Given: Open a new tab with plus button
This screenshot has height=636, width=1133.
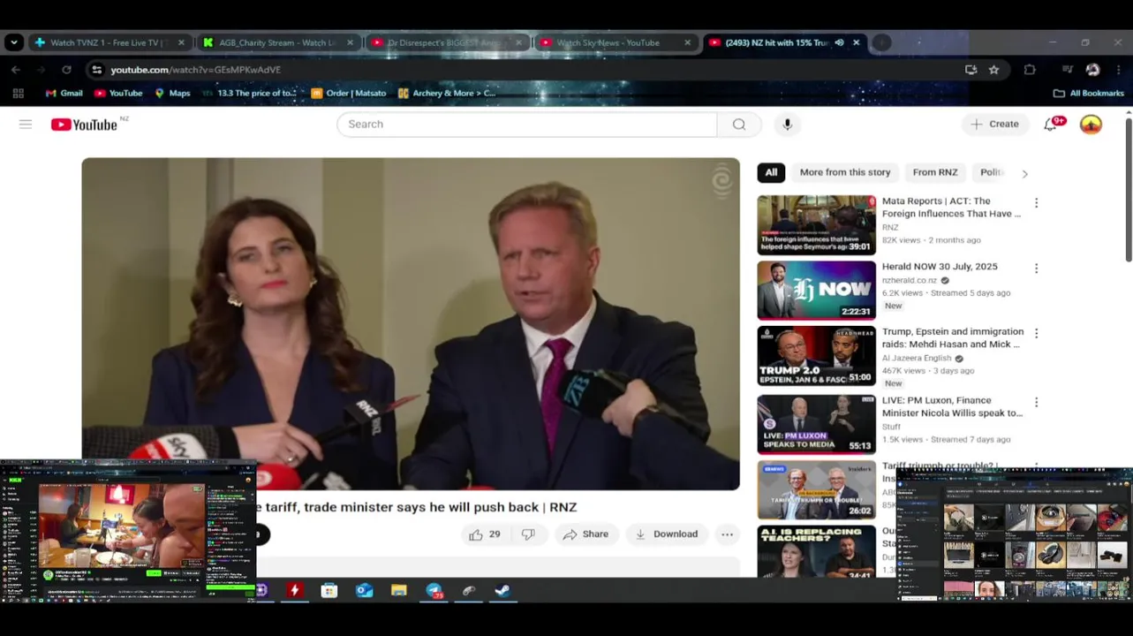Looking at the screenshot, I should click(881, 42).
